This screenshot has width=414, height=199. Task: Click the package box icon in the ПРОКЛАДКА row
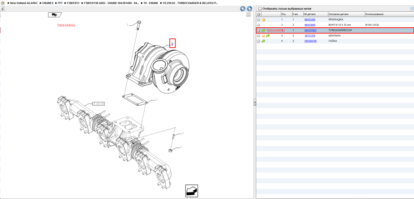[263, 19]
